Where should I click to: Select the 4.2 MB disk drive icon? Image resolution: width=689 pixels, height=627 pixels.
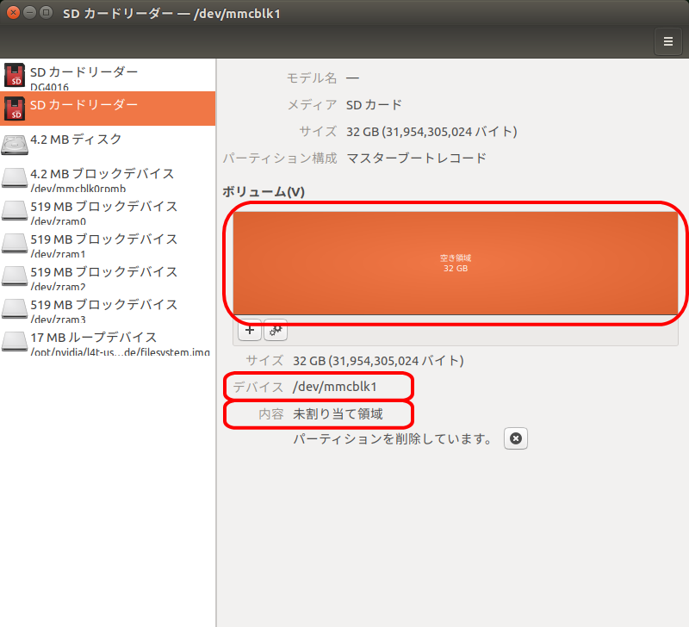pyautogui.click(x=15, y=145)
